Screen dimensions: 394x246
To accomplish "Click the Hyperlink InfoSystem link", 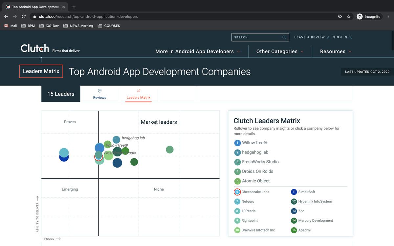I will (x=315, y=201).
